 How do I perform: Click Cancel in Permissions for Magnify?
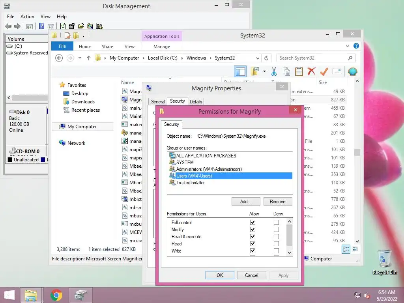(251, 275)
